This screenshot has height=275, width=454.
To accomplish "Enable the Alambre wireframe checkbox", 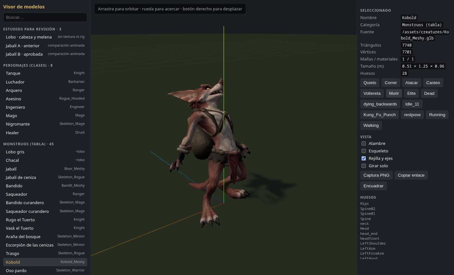I will 364,143.
